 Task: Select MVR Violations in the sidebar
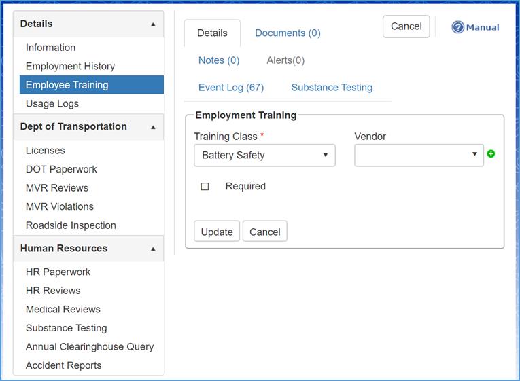(60, 206)
